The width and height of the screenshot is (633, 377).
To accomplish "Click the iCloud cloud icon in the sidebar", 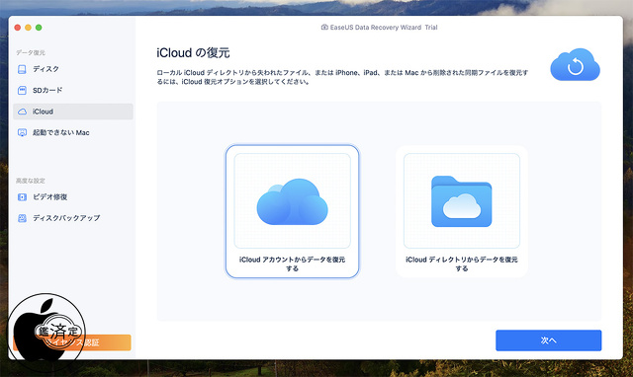I will [22, 112].
